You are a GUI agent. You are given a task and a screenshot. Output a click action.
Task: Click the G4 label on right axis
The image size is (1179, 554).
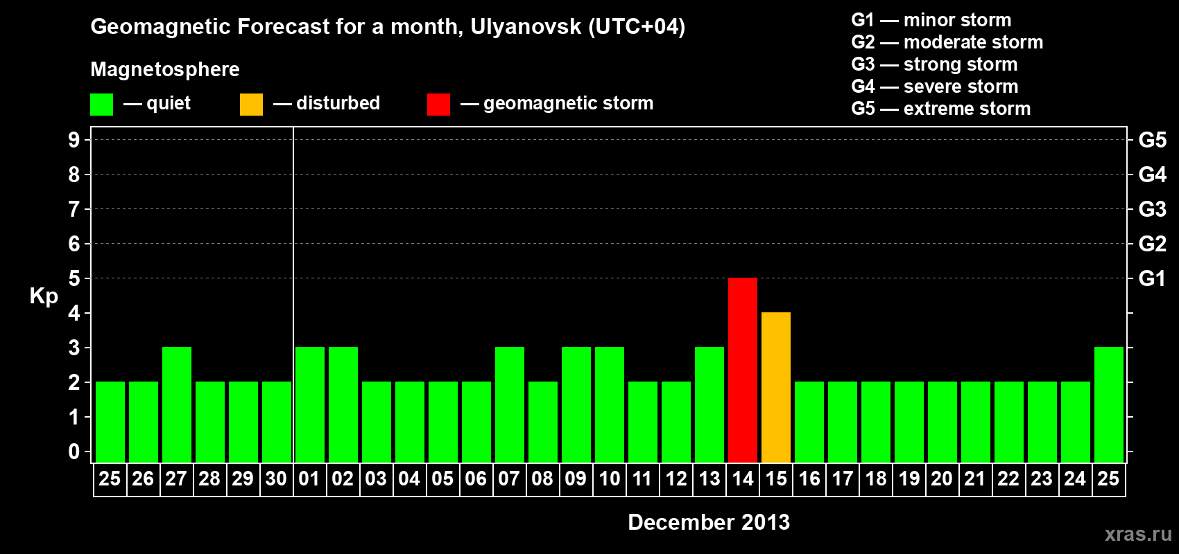click(1153, 175)
